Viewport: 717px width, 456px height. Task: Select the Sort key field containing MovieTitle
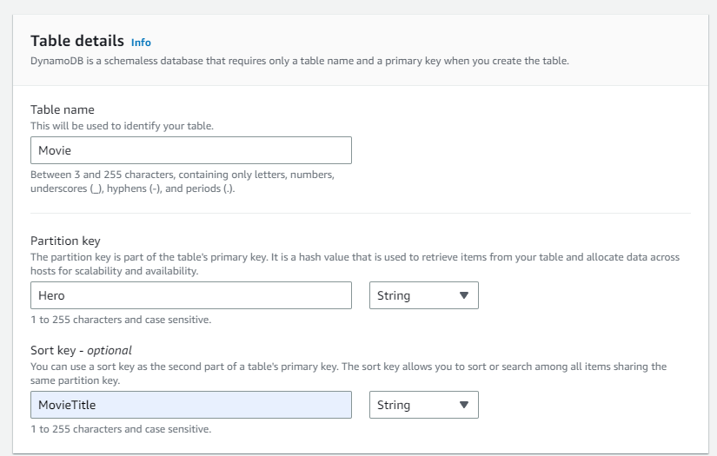click(x=191, y=405)
